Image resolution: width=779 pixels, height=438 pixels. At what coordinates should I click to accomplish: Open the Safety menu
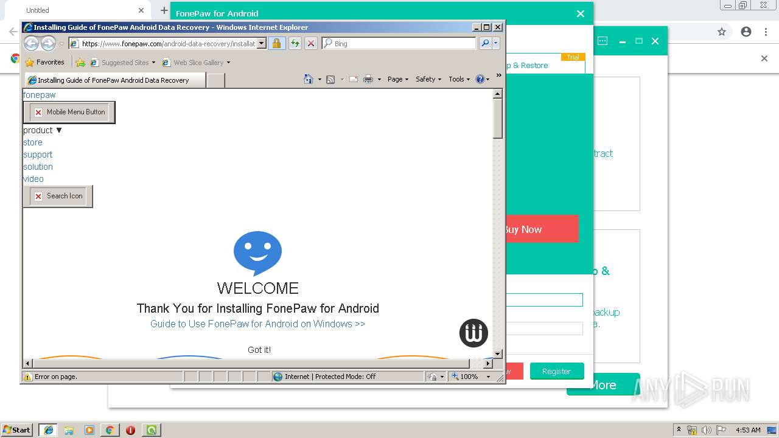pos(428,79)
